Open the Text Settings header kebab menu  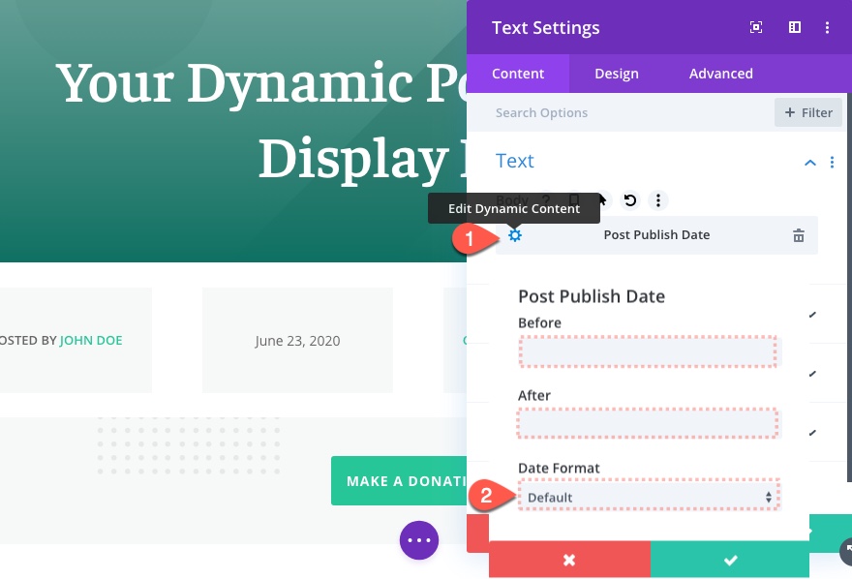coord(828,27)
